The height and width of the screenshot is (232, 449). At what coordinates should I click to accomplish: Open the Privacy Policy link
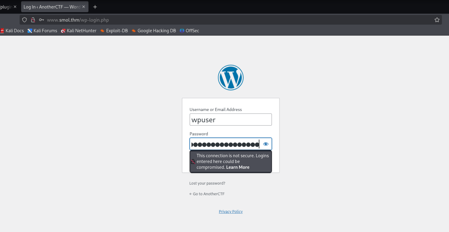(x=230, y=212)
